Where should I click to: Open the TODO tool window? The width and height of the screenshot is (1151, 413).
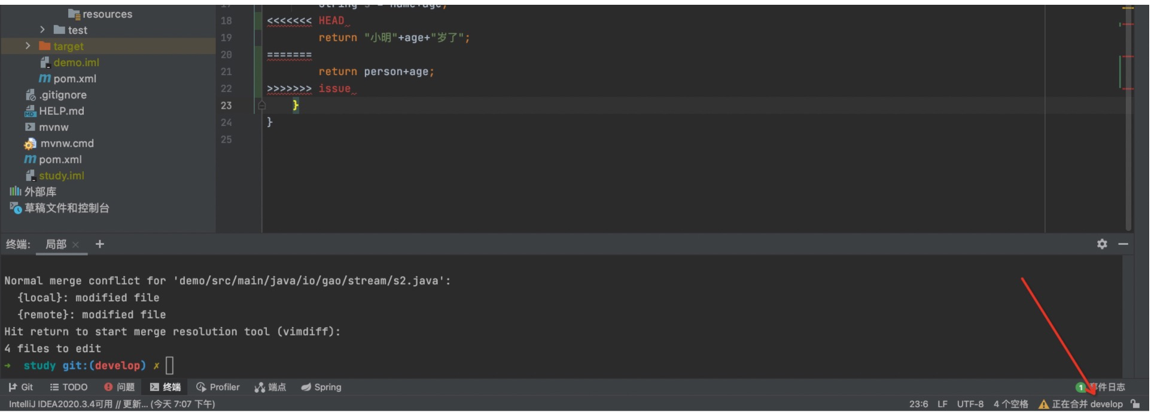coord(68,387)
